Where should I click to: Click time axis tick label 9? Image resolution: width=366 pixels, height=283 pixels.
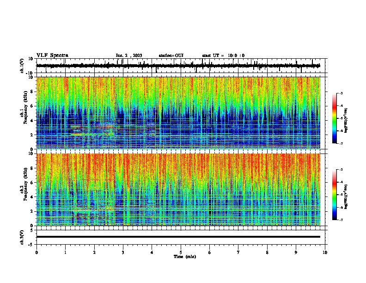tap(296, 252)
